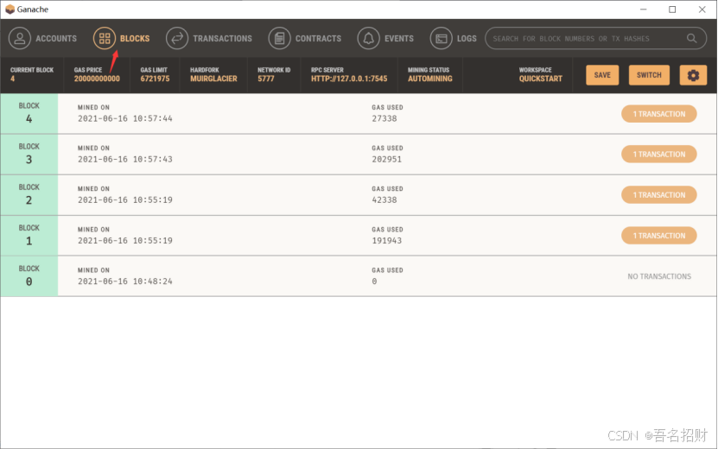718x449 pixels.
Task: Click the Contracts document icon
Action: 279,38
